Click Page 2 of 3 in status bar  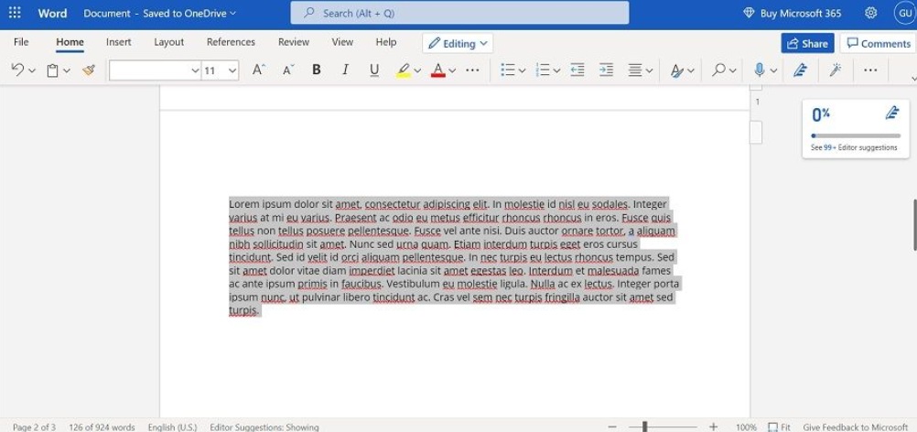(35, 427)
